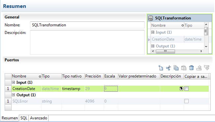Switch to the Resumen tab
Image resolution: width=215 pixels, height=122 pixels.
click(10, 118)
